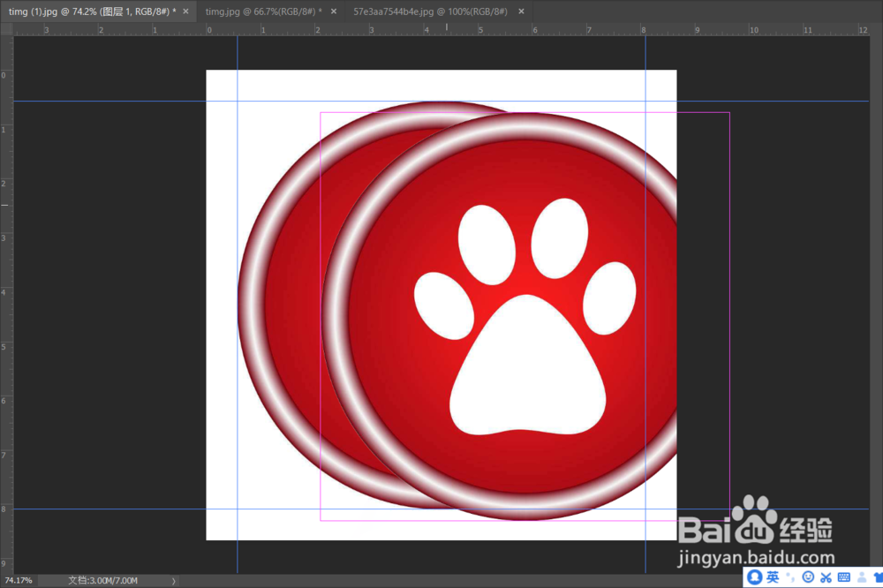Open the skin shirt icon in IME bar

tap(878, 577)
